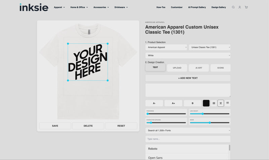Decrease font size with A- button
Viewport: 269px width, 160px height.
(x=154, y=103)
